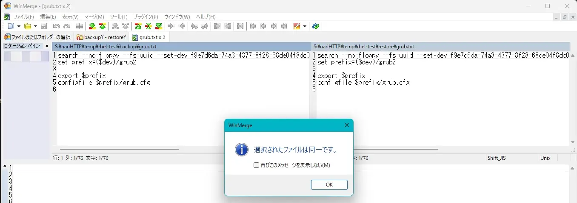The height and width of the screenshot is (203, 577).
Task: Open the Options icon dropdown arrow
Action: point(305,26)
